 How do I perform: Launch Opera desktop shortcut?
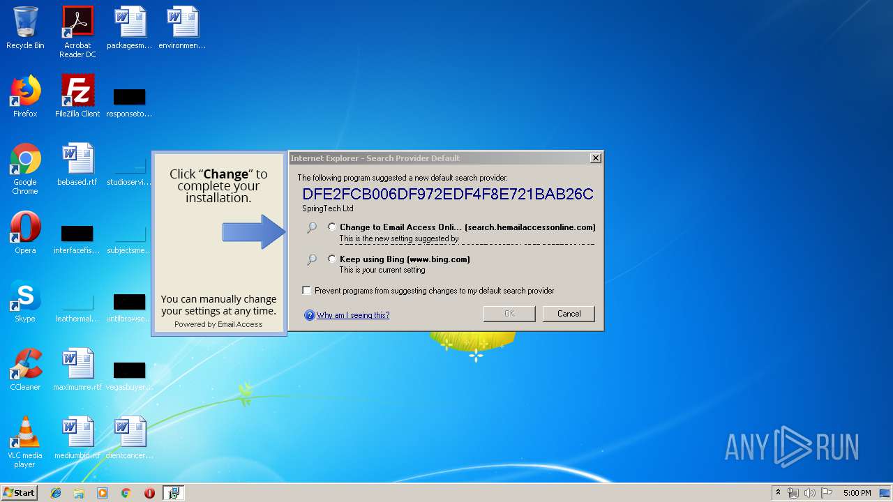click(x=25, y=233)
